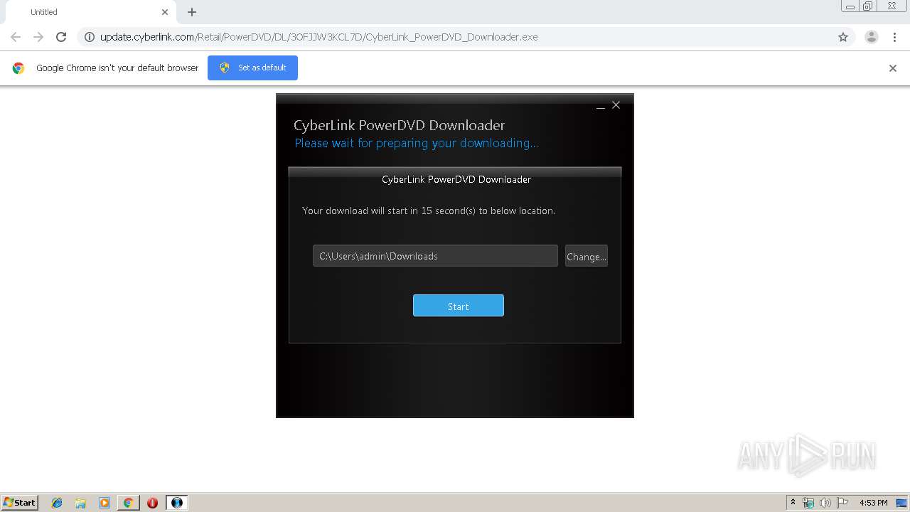Focus the download path field
Screen dimensions: 910x512
(x=435, y=256)
